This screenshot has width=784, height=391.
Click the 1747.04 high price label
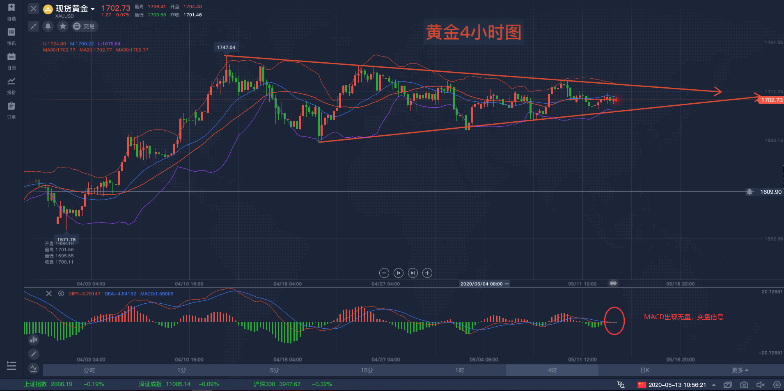coord(226,47)
